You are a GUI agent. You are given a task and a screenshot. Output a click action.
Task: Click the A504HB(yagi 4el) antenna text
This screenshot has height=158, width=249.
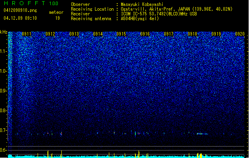(140, 19)
